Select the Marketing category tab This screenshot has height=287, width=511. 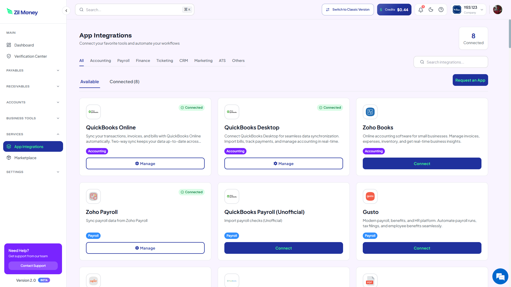point(203,61)
